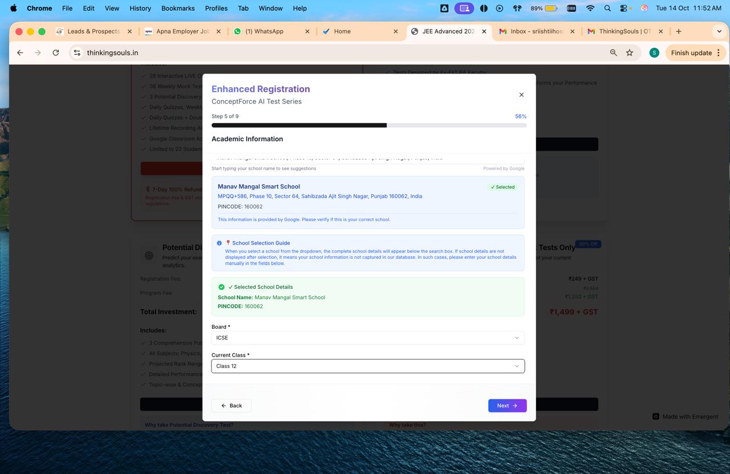This screenshot has height=474, width=730.
Task: Click the browser back arrow
Action: pos(20,52)
